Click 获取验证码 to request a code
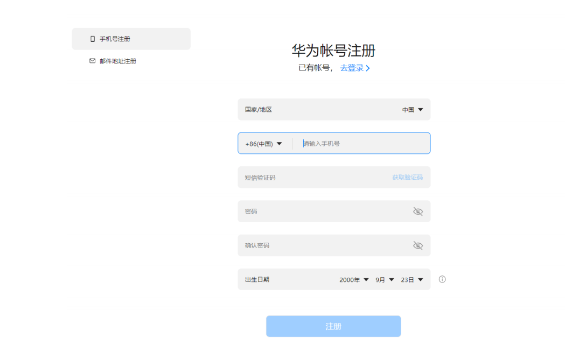 (x=407, y=177)
